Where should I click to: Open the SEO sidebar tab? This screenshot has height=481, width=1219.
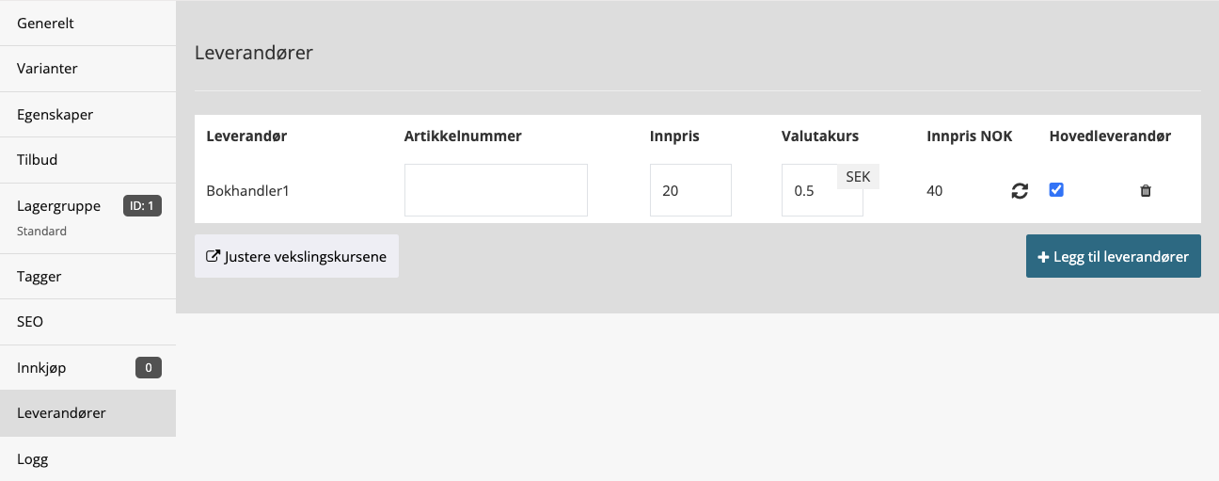pyautogui.click(x=87, y=322)
